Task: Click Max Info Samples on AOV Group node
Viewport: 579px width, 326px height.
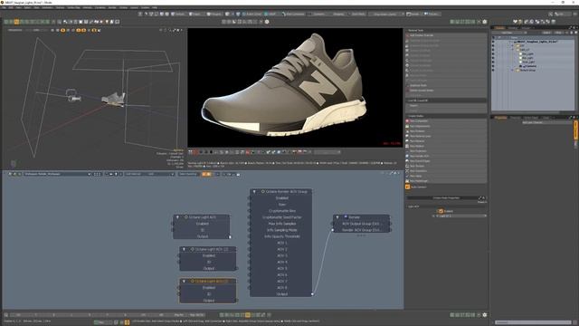Action: point(282,224)
